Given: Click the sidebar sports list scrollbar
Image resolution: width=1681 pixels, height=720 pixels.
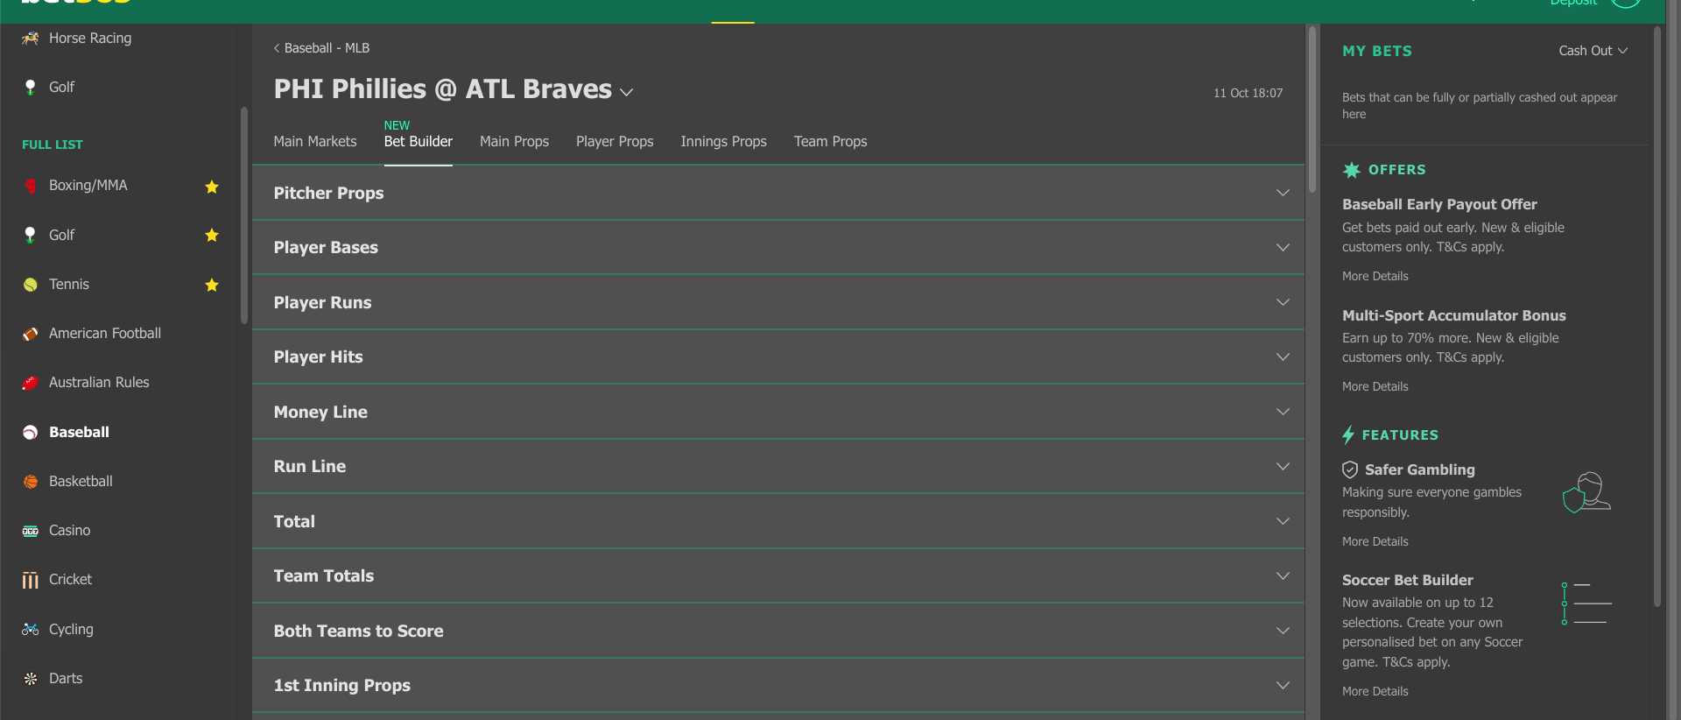Looking at the screenshot, I should pos(244,215).
